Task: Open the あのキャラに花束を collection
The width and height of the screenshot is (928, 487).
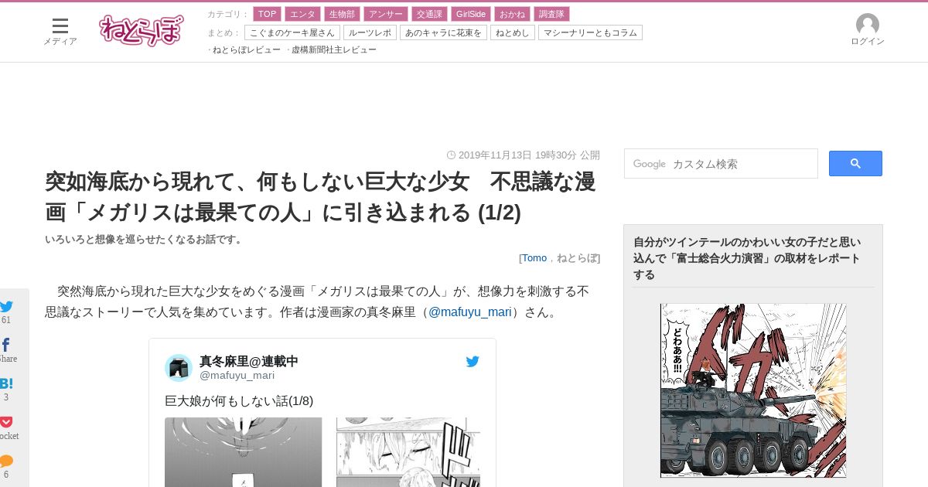Action: pyautogui.click(x=443, y=32)
